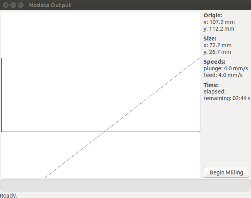
Task: Select the Size heading label
Action: click(x=210, y=38)
